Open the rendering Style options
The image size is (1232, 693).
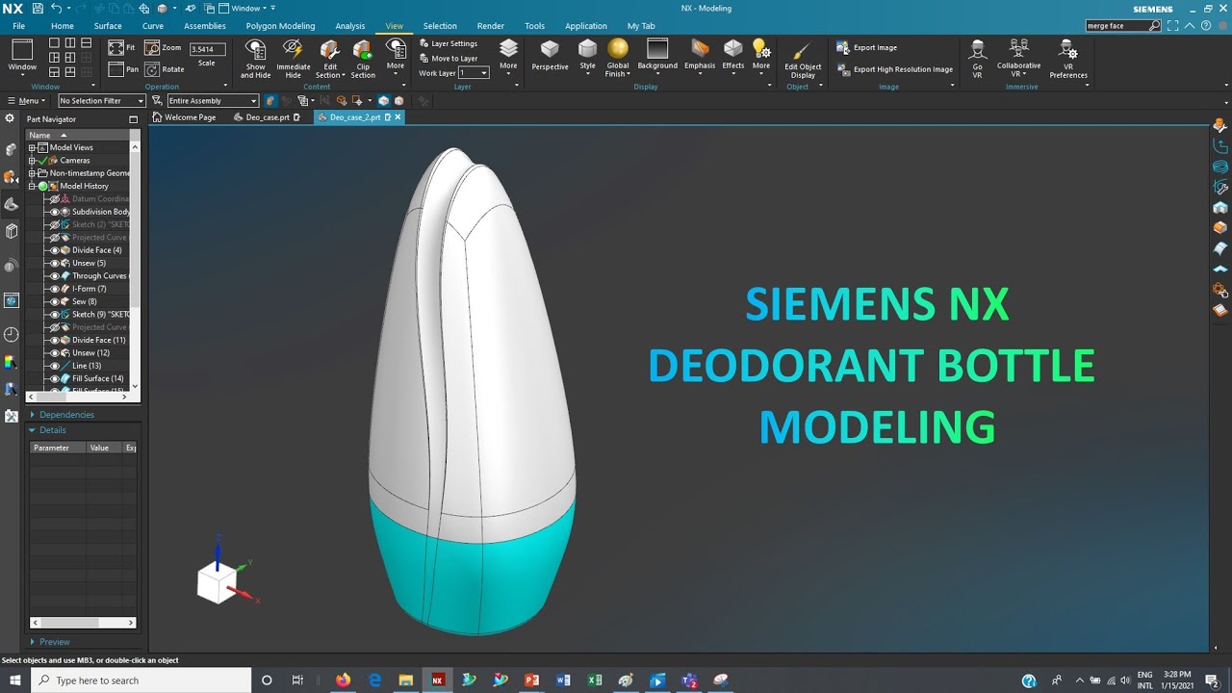(x=587, y=56)
